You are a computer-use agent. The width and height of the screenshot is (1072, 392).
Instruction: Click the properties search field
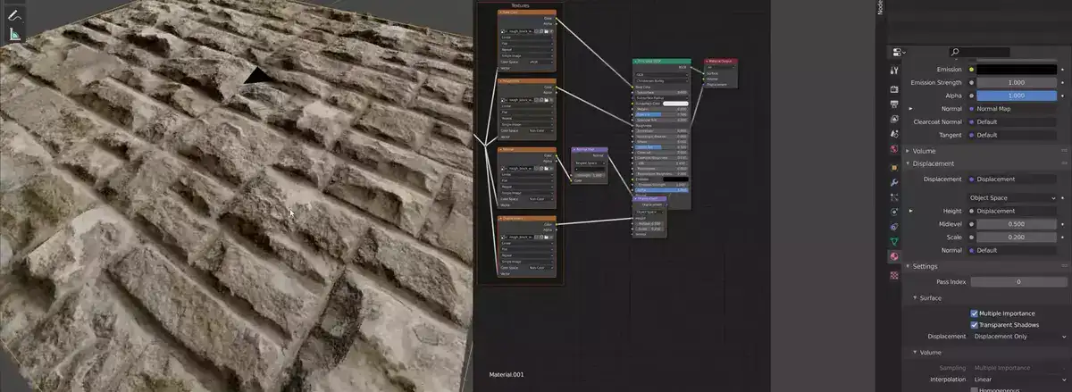[979, 53]
